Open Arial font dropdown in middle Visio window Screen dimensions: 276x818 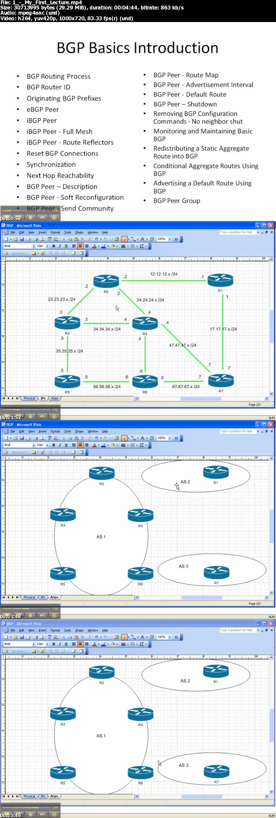click(34, 445)
